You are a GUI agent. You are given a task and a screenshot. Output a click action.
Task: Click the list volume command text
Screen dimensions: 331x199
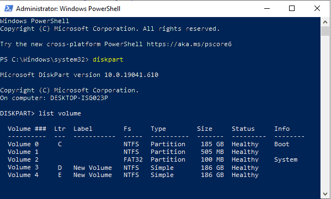point(60,113)
